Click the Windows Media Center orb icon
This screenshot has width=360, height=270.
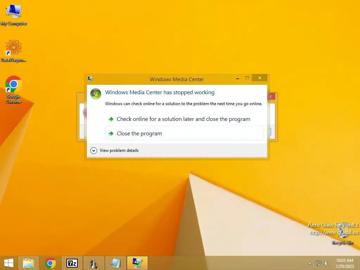[x=96, y=94]
